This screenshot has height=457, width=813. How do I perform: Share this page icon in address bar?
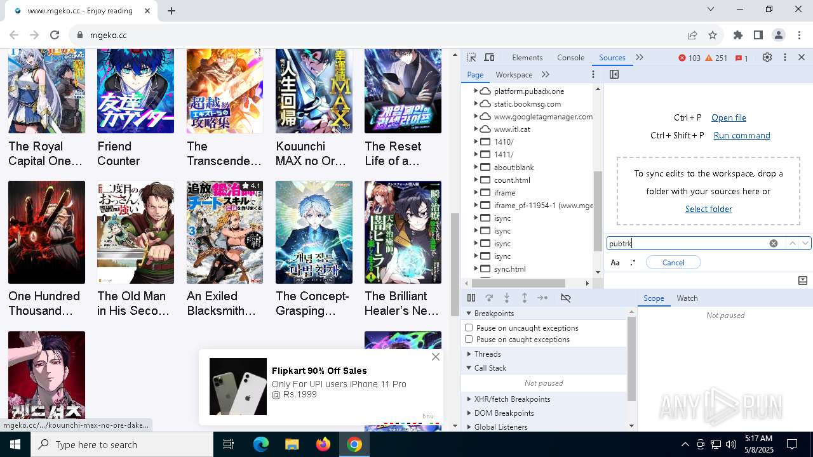pos(692,35)
